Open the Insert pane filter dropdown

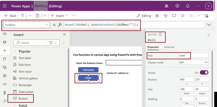[x=53, y=43]
